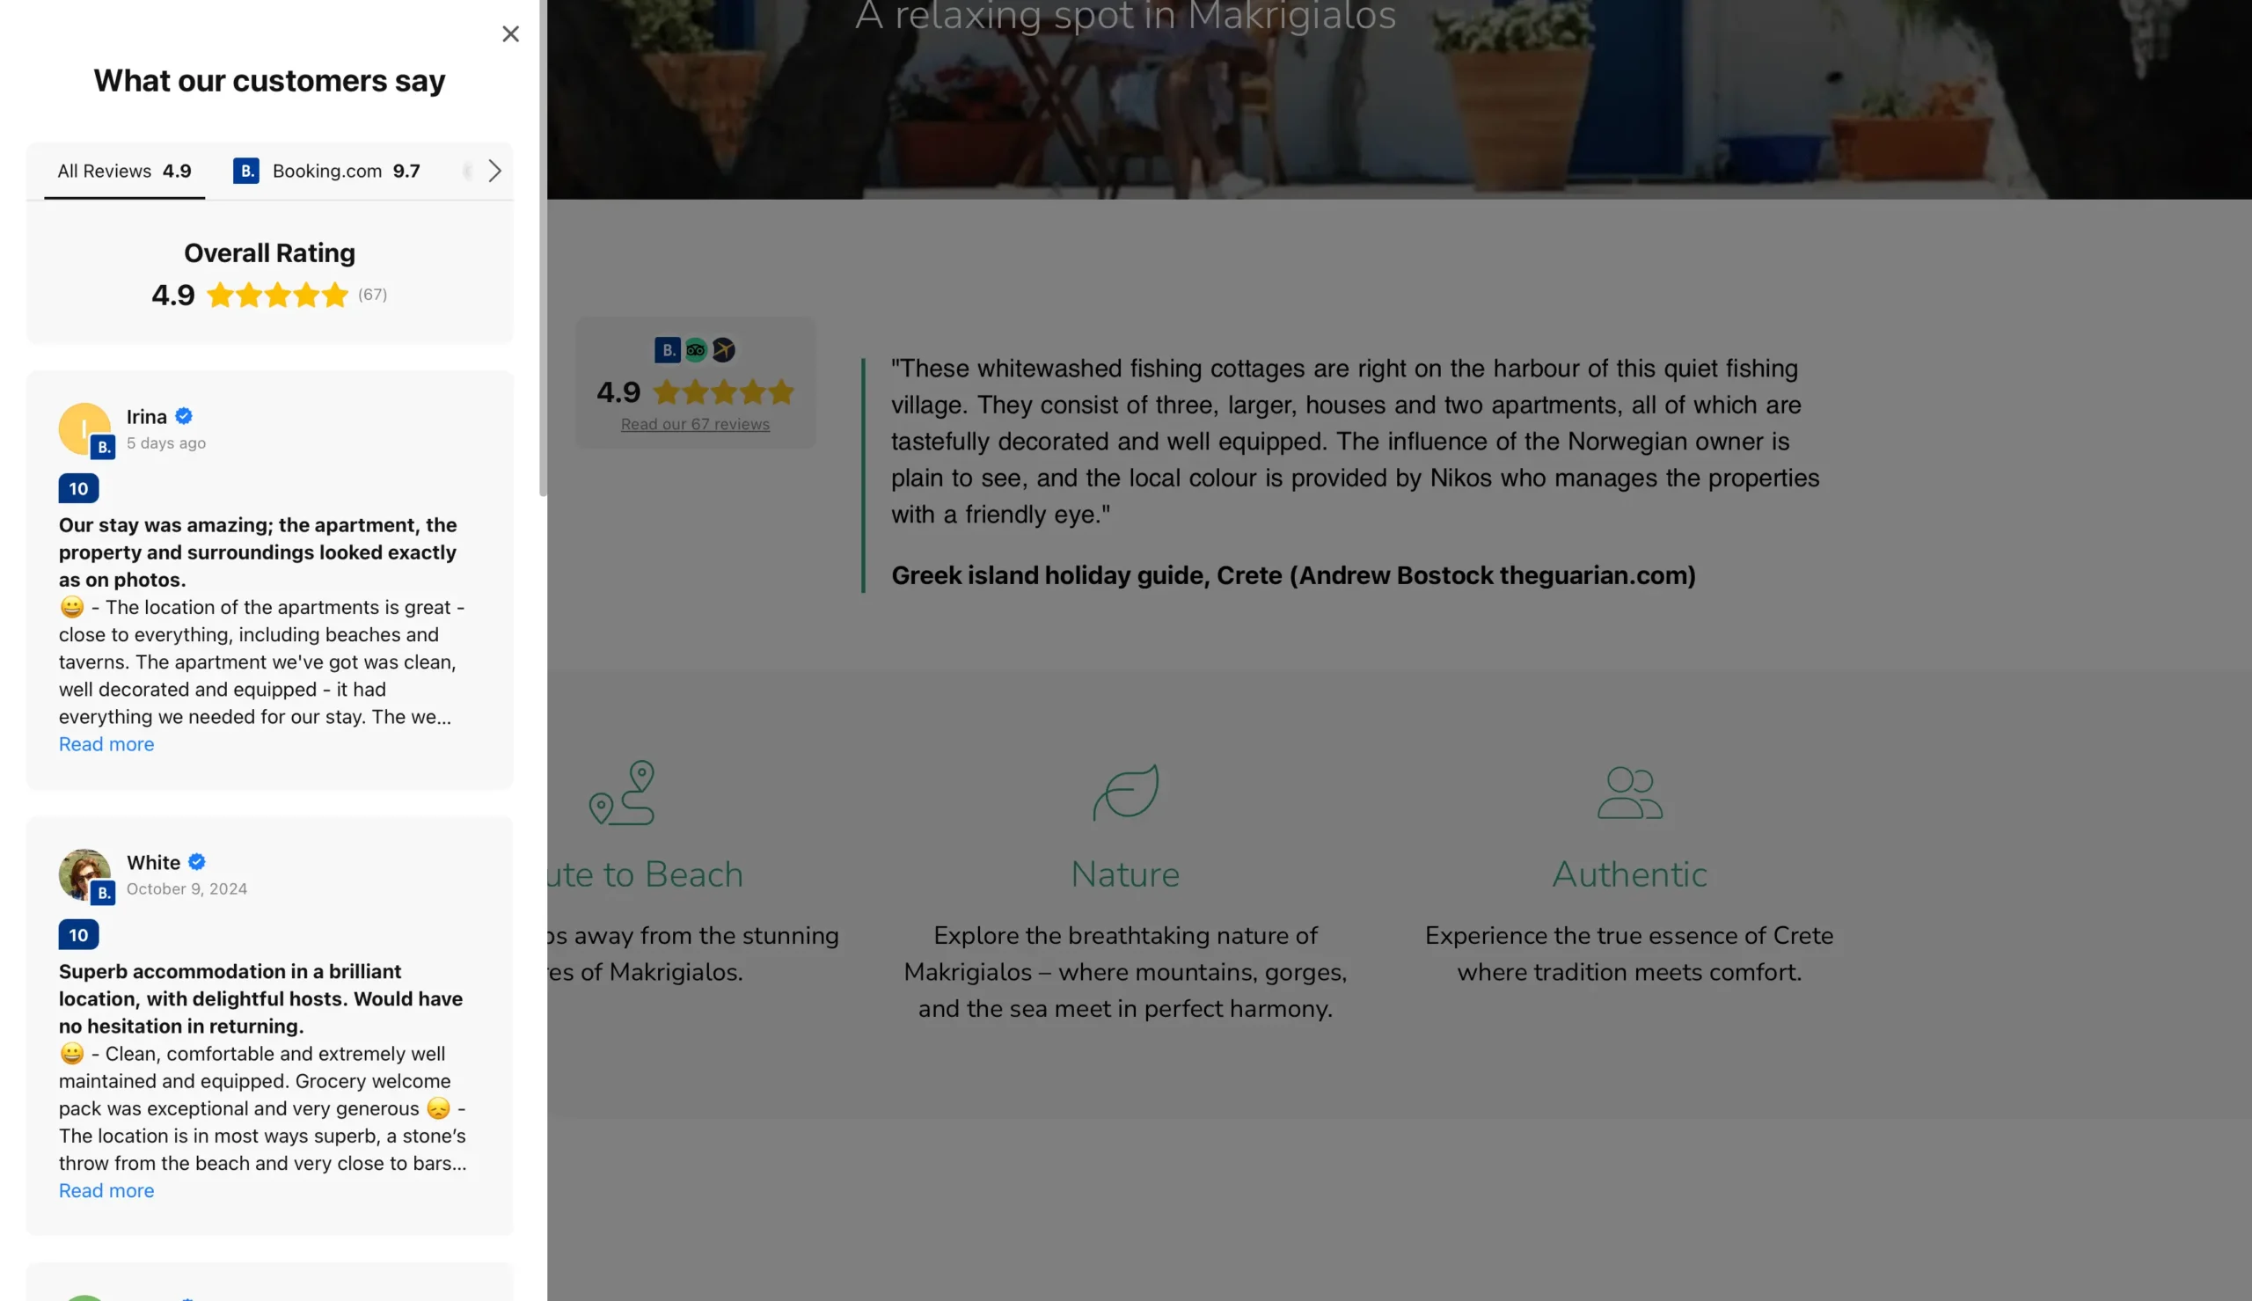Screen dimensions: 2252x1301
Task: Click the overall rating gold stars
Action: [x=277, y=295]
